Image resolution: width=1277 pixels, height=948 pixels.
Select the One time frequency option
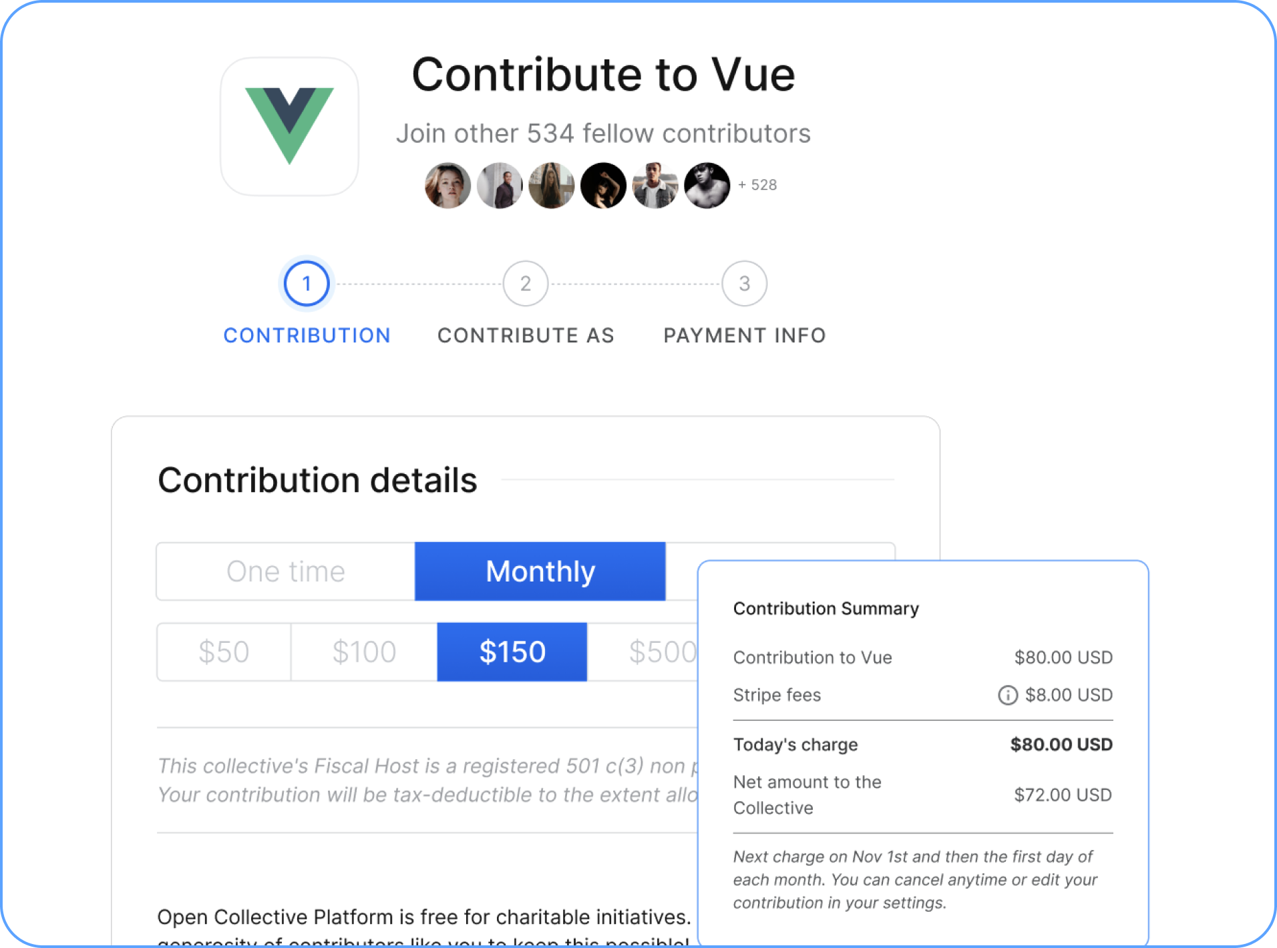click(x=286, y=571)
